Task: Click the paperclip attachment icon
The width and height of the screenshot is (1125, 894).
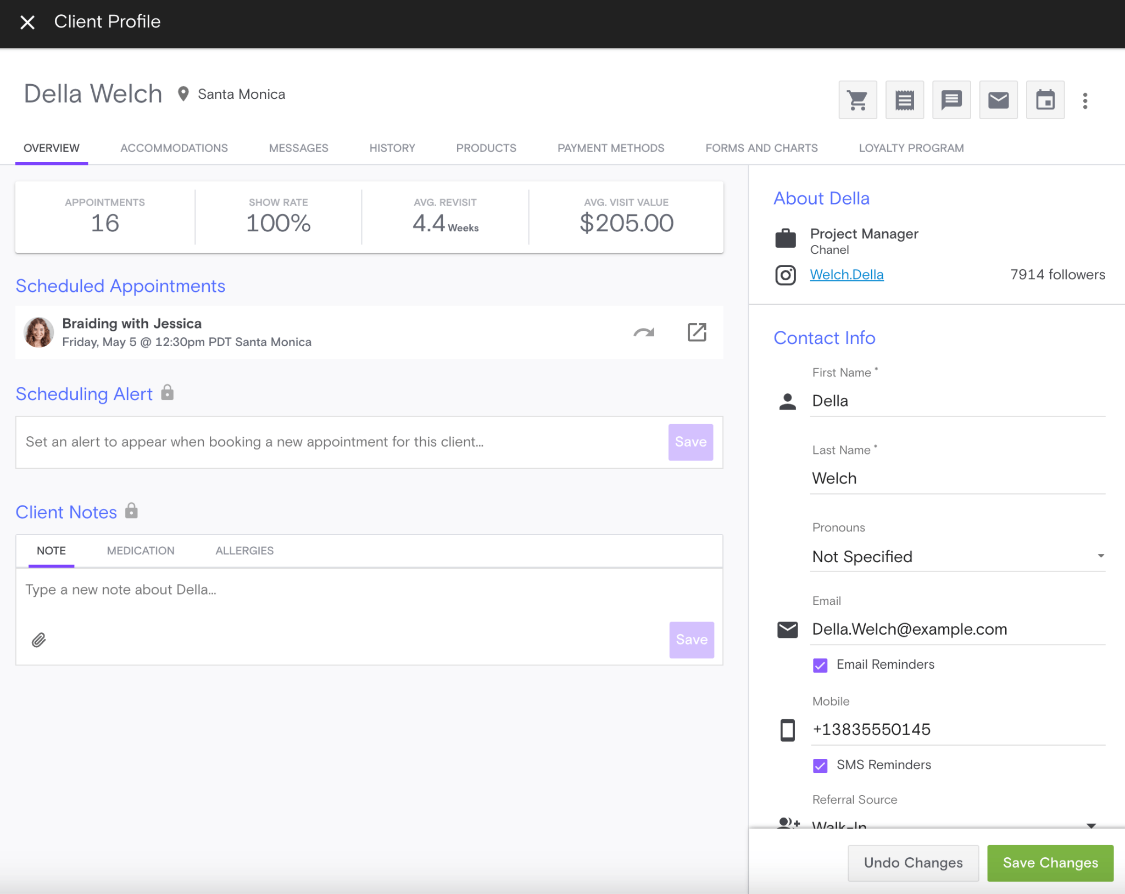Action: pos(38,640)
